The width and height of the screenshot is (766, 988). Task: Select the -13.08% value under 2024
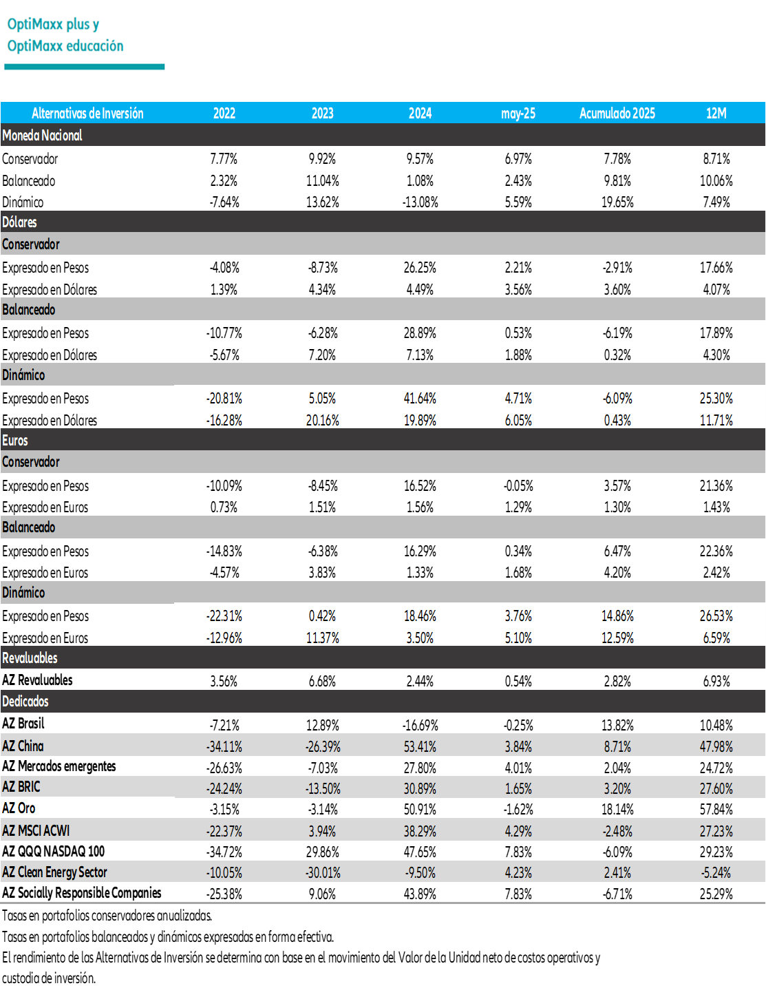point(421,202)
